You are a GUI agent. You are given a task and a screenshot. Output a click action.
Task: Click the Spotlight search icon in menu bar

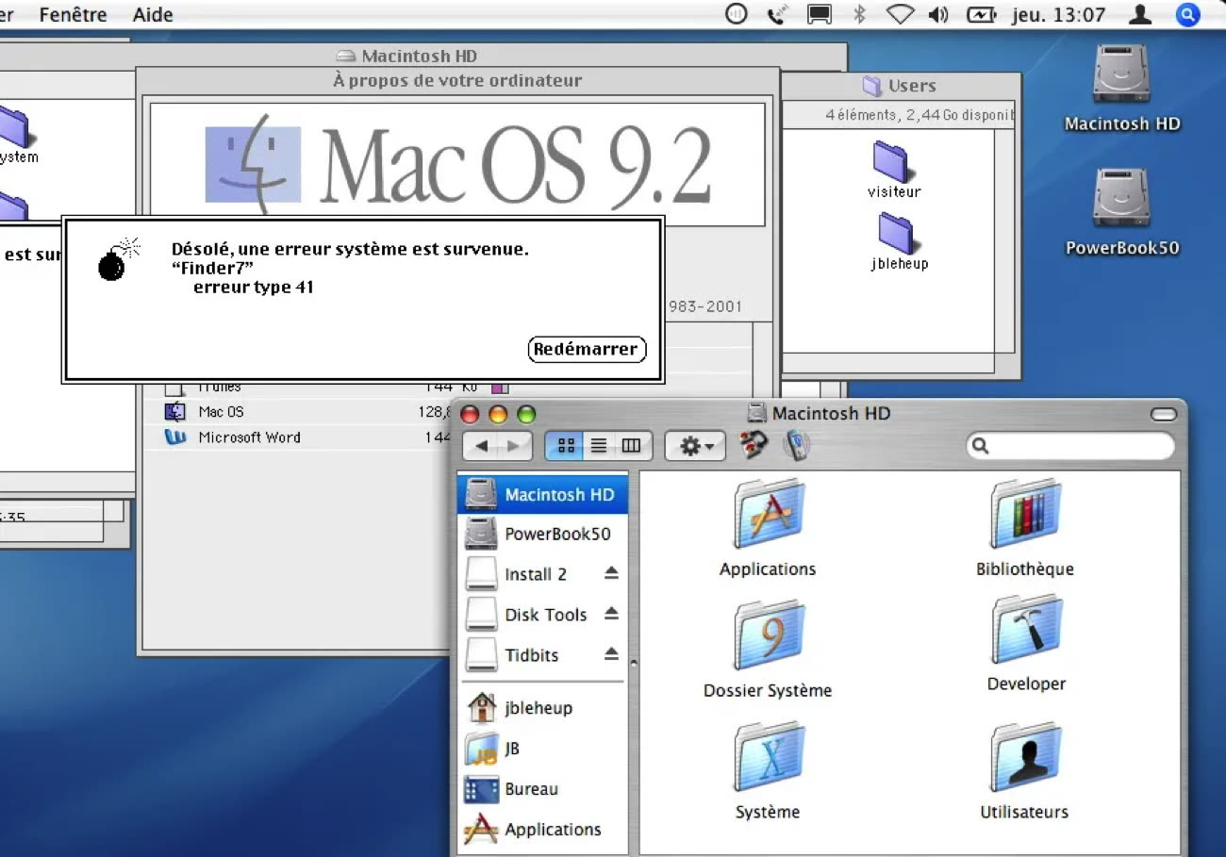(1187, 14)
